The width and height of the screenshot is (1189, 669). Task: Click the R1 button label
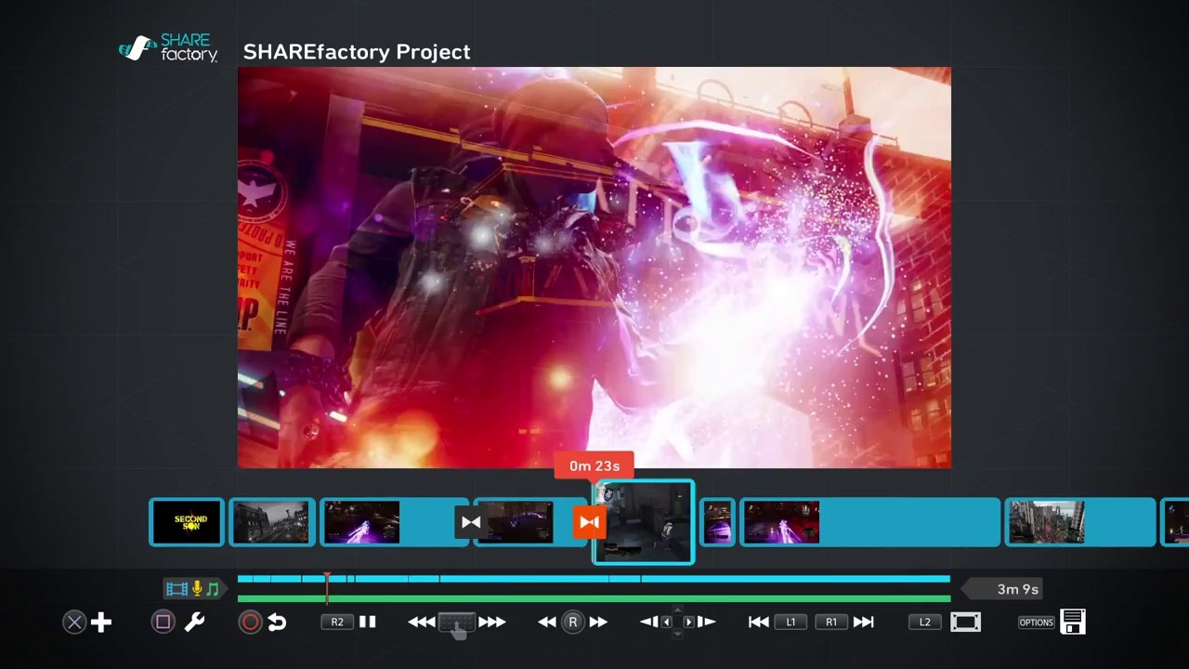point(831,623)
